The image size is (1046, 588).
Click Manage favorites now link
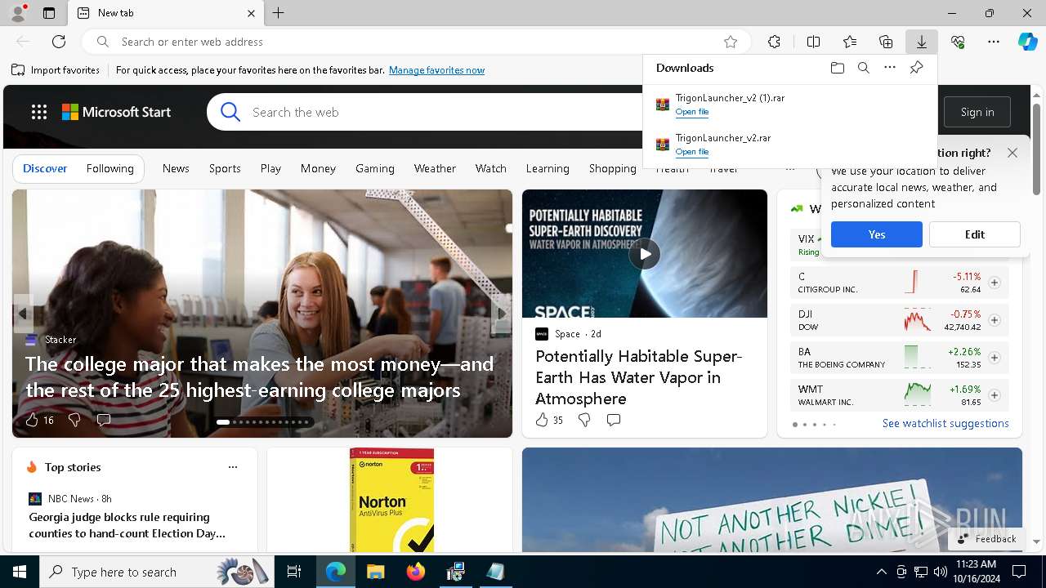[x=437, y=70]
